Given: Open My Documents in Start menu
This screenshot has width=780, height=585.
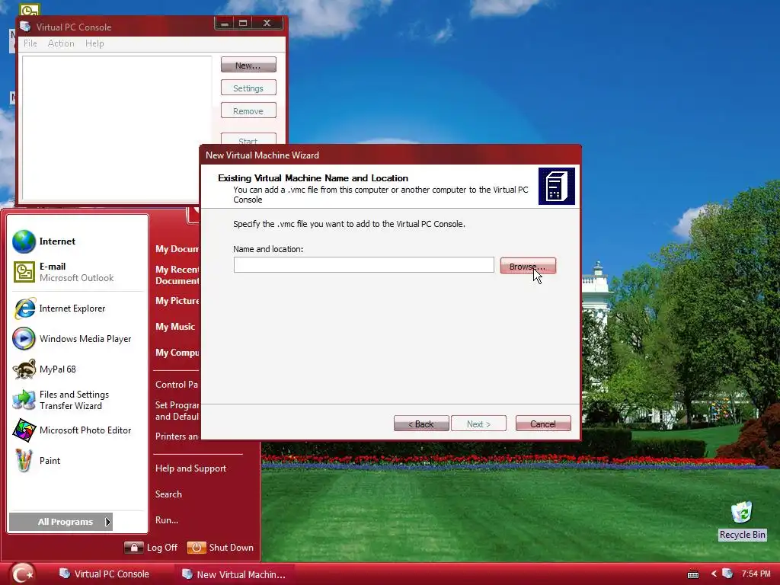Looking at the screenshot, I should [x=177, y=249].
